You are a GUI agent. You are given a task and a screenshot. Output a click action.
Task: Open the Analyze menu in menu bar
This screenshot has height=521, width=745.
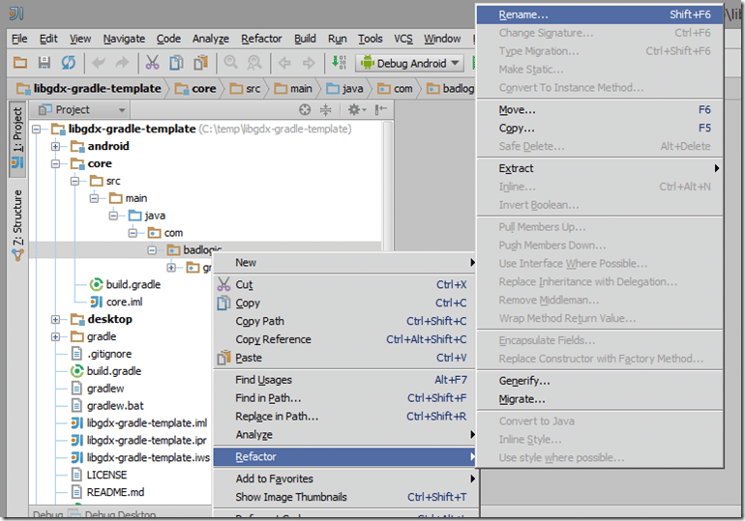[x=211, y=39]
